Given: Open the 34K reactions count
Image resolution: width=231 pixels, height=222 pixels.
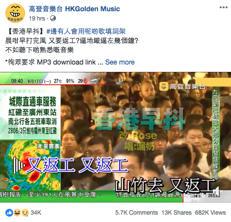Looking at the screenshot, I should click(36, 213).
